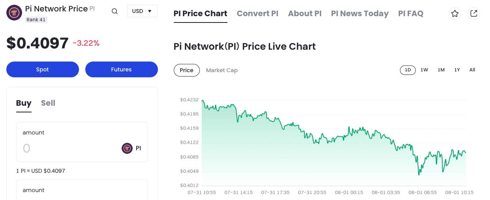
Task: Open the Convert PI tab
Action: coord(257,13)
